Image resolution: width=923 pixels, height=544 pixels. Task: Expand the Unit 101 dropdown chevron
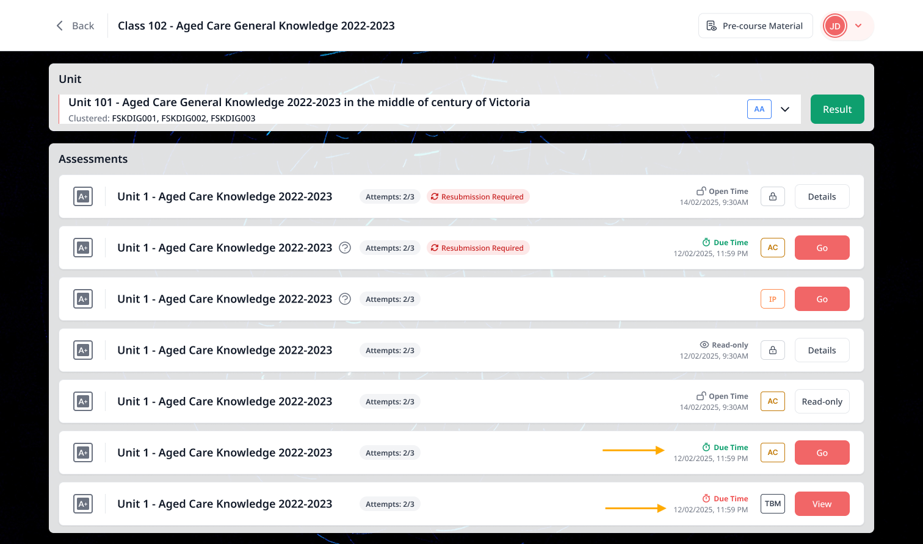pos(786,109)
